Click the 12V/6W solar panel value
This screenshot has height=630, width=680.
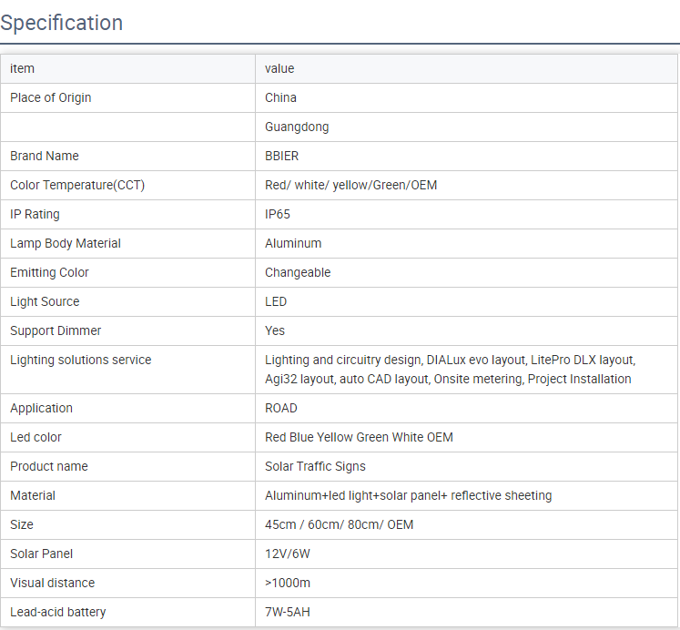click(x=288, y=554)
